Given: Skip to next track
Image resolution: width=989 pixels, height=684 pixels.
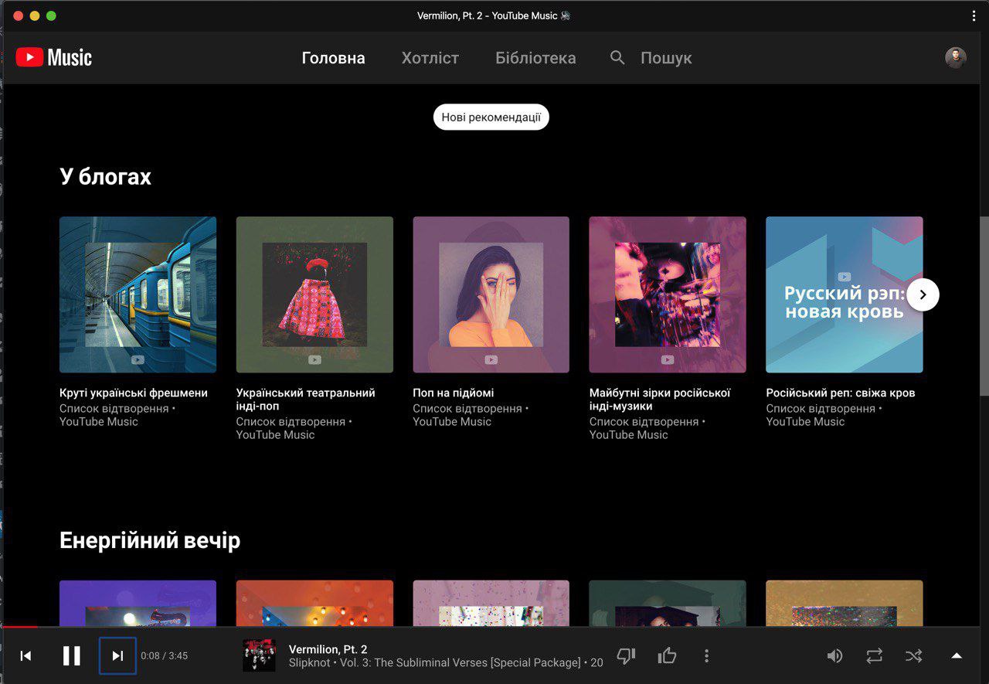Looking at the screenshot, I should (117, 656).
